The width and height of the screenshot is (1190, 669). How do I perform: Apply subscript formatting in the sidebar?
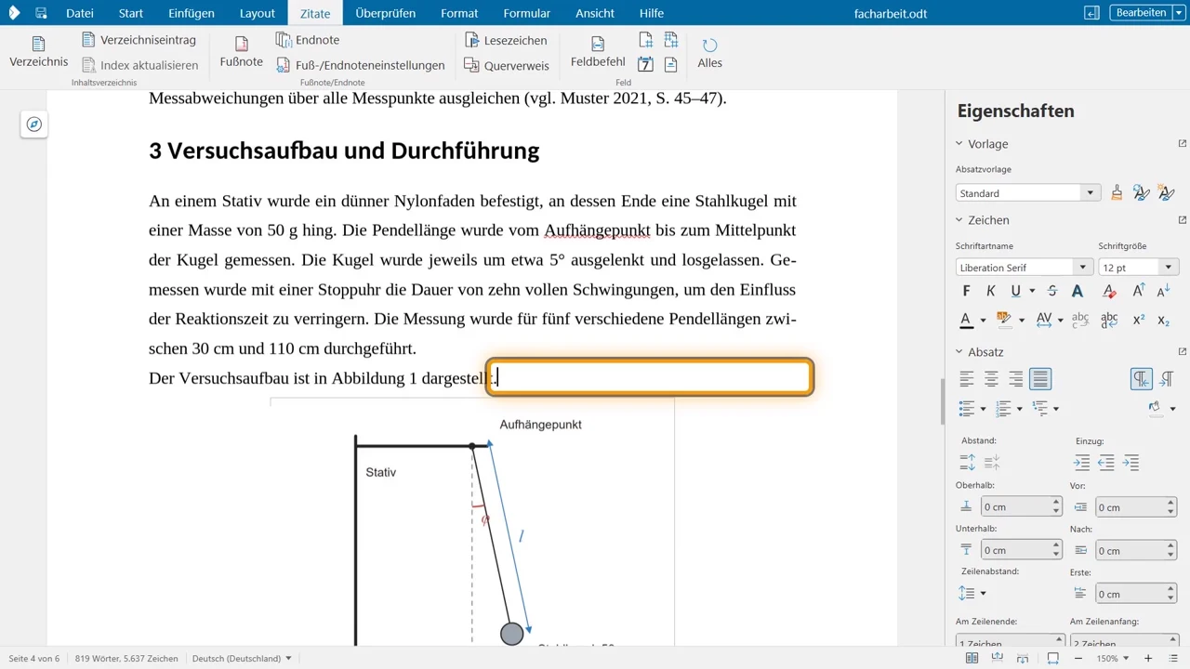tap(1164, 320)
